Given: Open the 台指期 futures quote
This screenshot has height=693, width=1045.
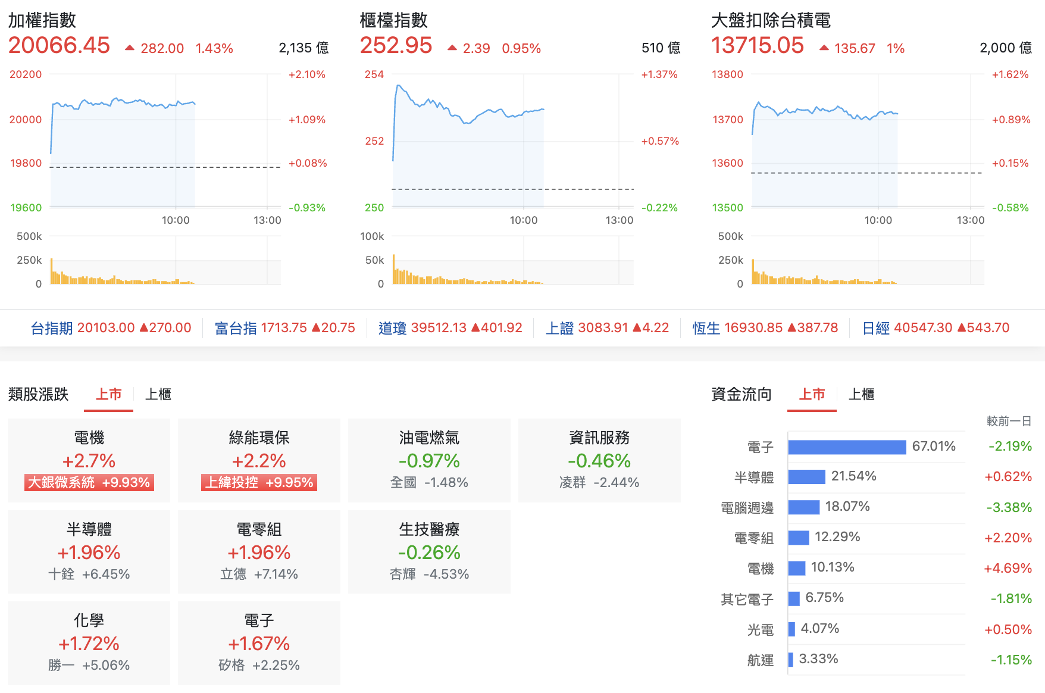Looking at the screenshot, I should click(51, 327).
